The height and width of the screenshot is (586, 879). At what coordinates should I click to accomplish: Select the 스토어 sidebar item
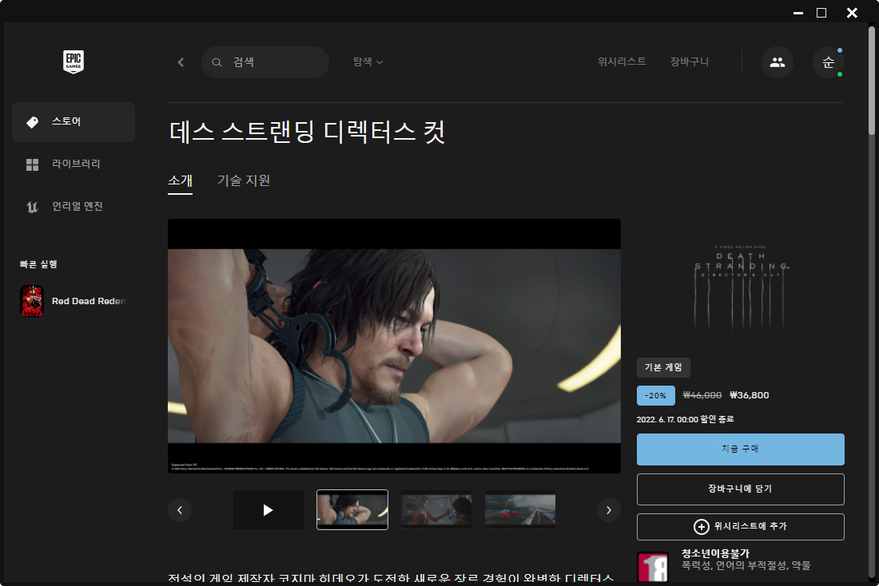click(x=74, y=122)
